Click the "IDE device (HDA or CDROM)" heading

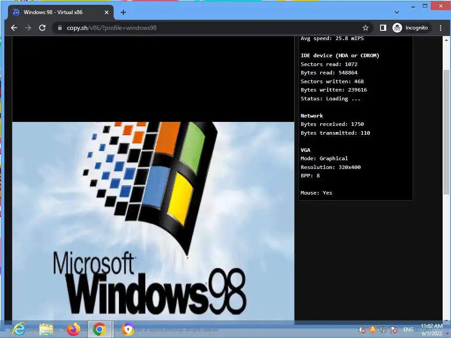click(x=340, y=55)
